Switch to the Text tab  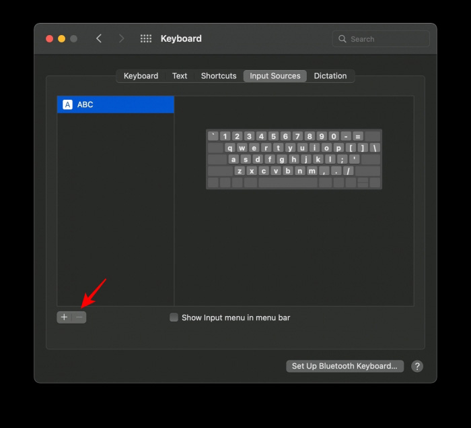(x=180, y=76)
